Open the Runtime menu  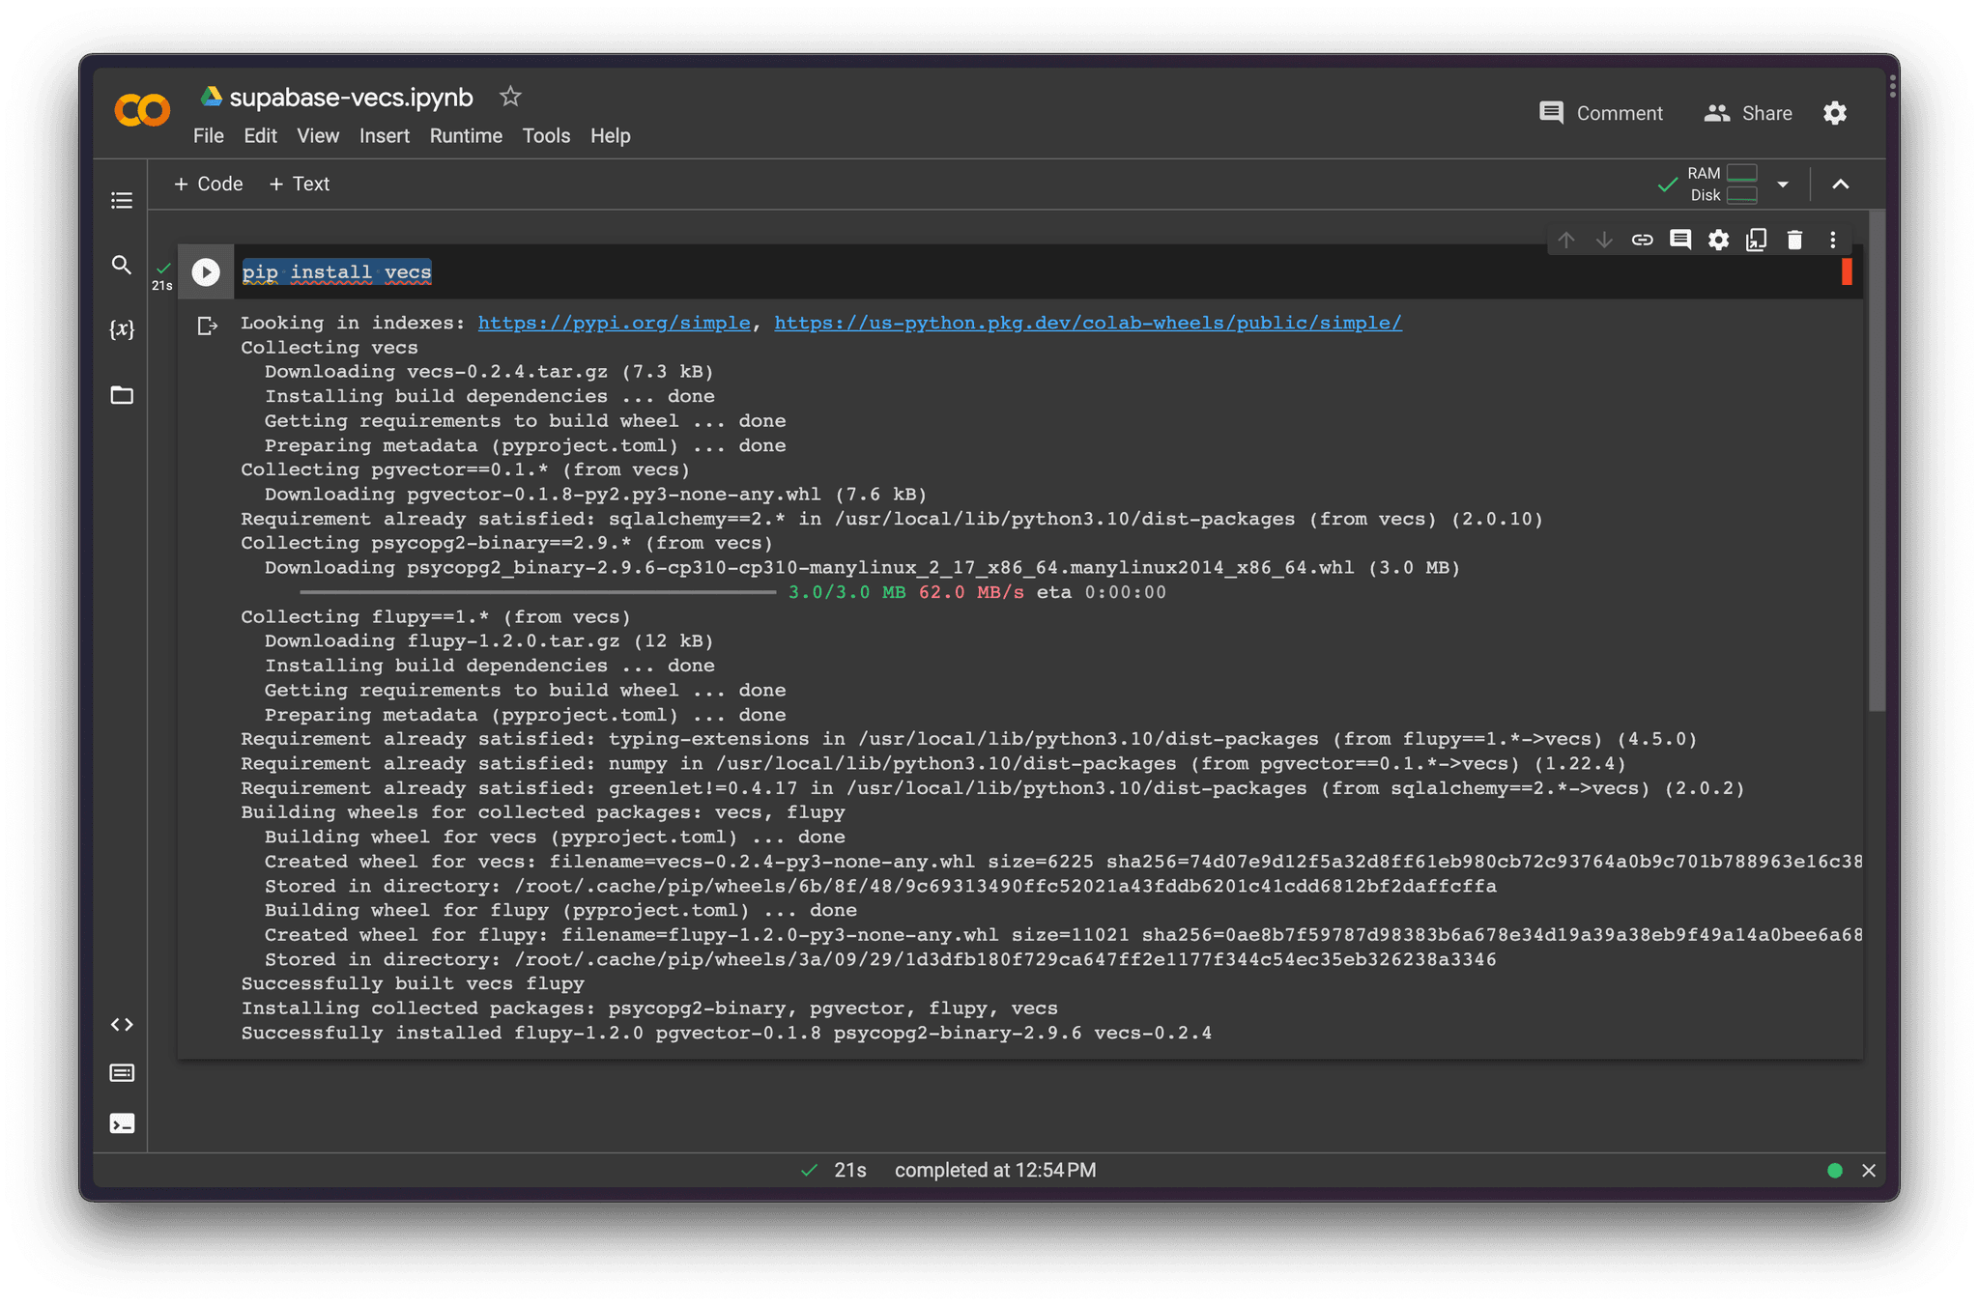(x=465, y=136)
